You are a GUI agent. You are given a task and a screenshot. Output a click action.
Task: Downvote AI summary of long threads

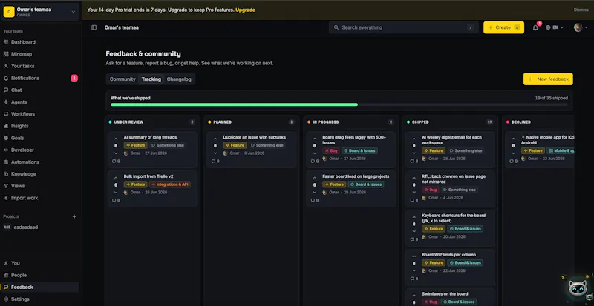click(116, 153)
